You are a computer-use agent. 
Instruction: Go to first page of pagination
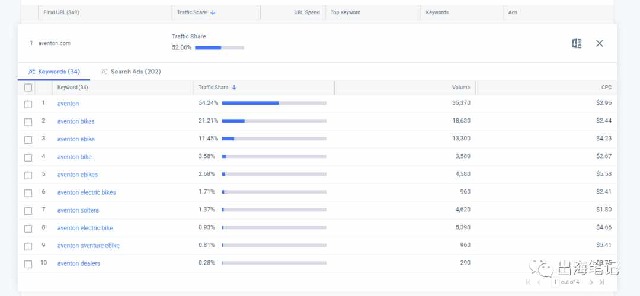tap(529, 282)
